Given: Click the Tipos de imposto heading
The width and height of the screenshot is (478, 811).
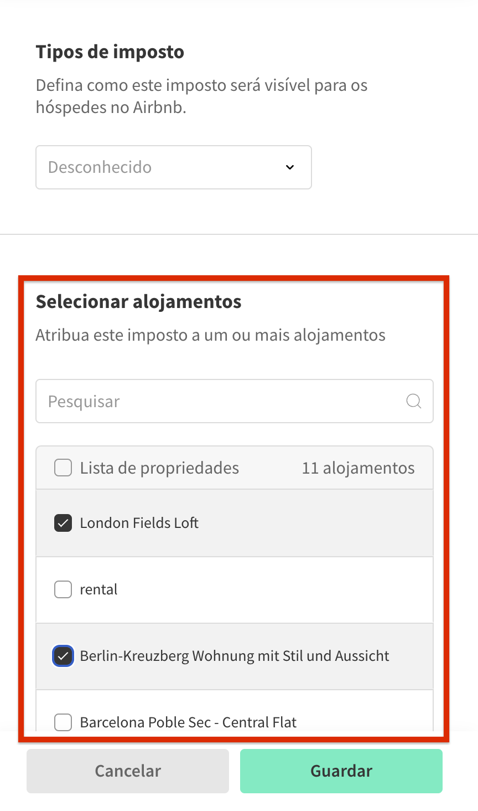Looking at the screenshot, I should 110,52.
